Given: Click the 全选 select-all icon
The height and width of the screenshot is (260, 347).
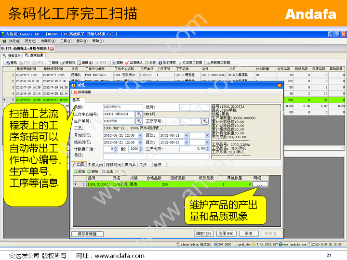Looking at the screenshot, I should (104, 171).
